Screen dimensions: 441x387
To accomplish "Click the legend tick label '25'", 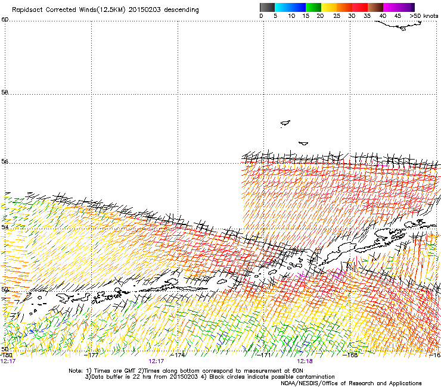I will 337,16.
